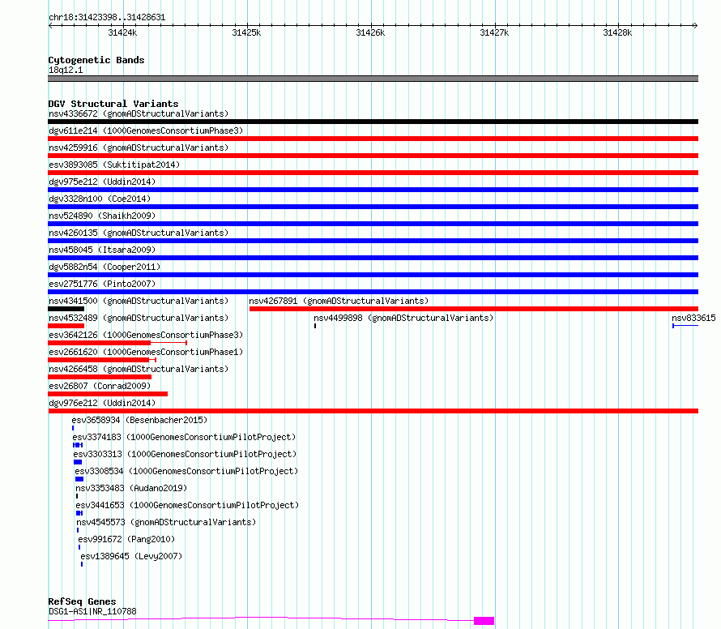This screenshot has width=721, height=629.
Task: Click the nsv833615 variant label
Action: (x=693, y=318)
